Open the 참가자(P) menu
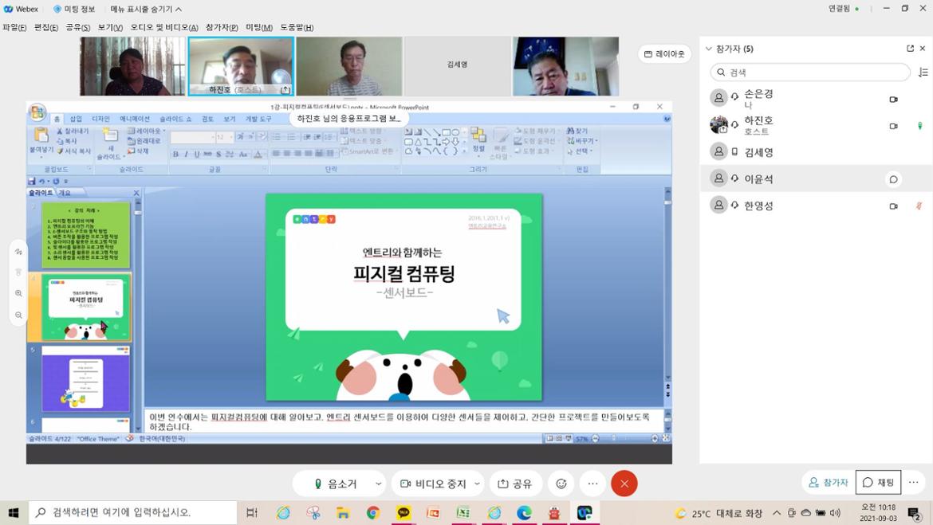The width and height of the screenshot is (933, 525). pos(222,27)
